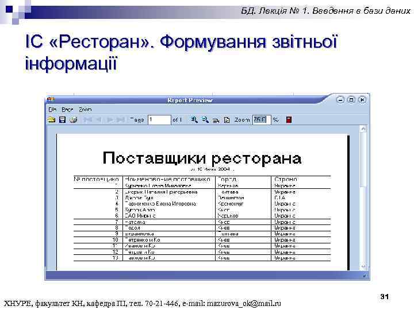
Task: Open the Zoom menu
Action: pos(85,110)
